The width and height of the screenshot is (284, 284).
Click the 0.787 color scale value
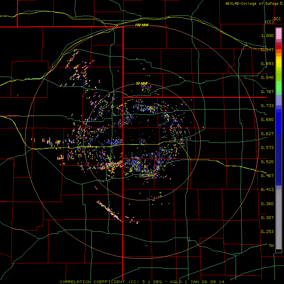(x=267, y=92)
